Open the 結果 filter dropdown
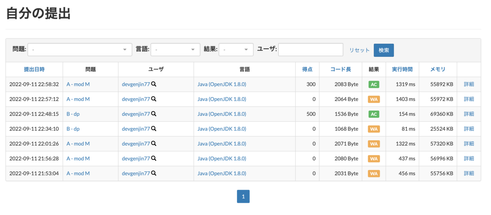Viewport: 491px width, 215px height. (236, 50)
